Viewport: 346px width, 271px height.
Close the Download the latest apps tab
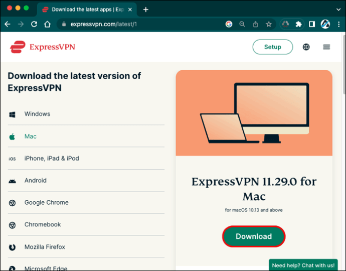tap(130, 10)
